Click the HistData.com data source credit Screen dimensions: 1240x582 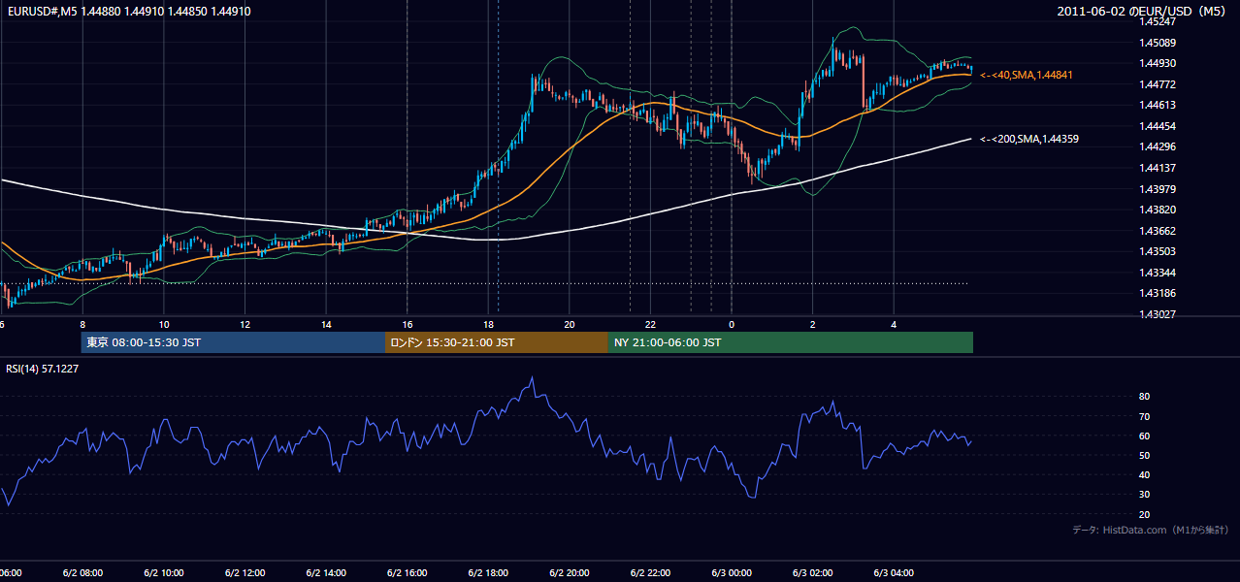pyautogui.click(x=1150, y=530)
